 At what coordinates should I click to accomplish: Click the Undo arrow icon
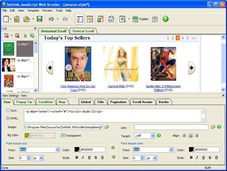(51, 19)
